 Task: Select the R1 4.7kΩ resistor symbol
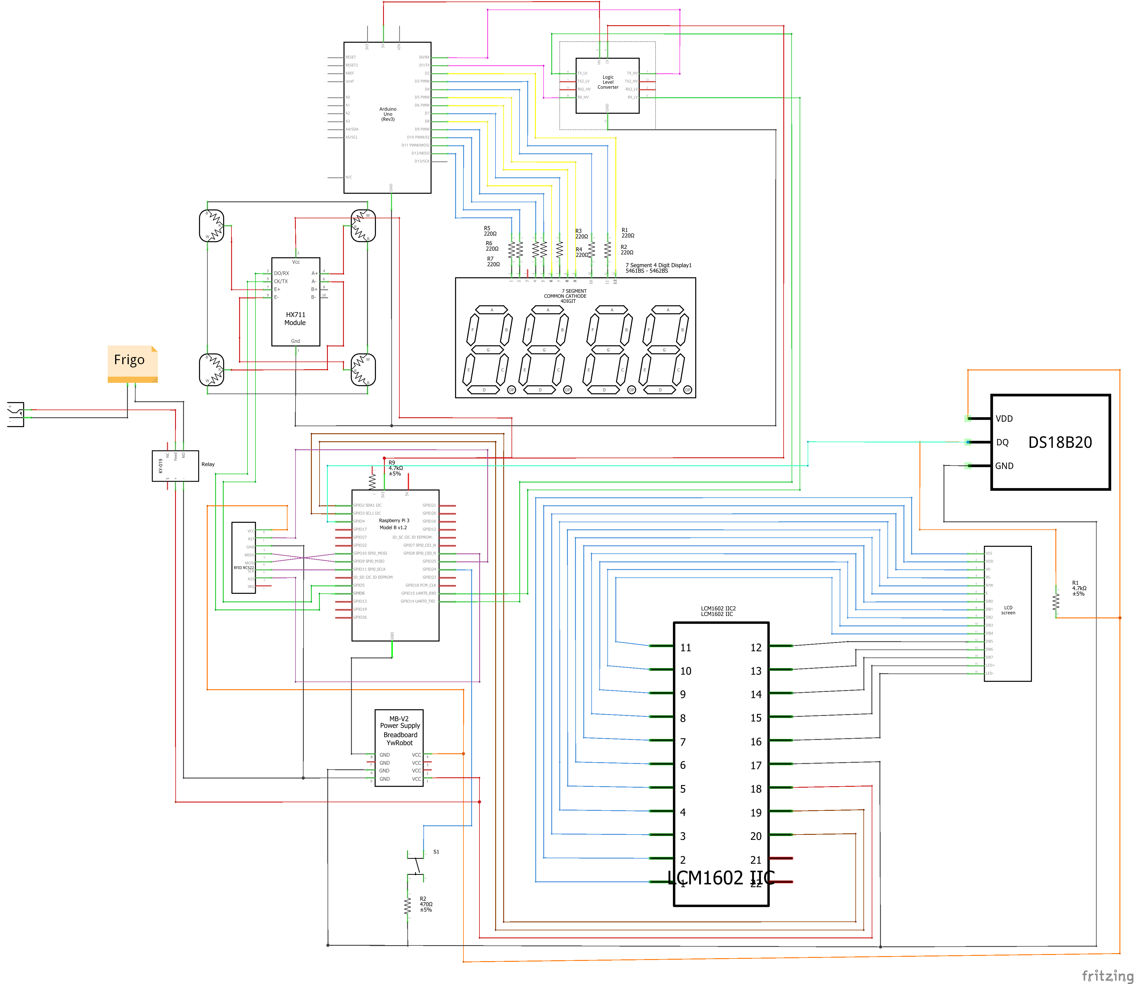pos(1055,602)
